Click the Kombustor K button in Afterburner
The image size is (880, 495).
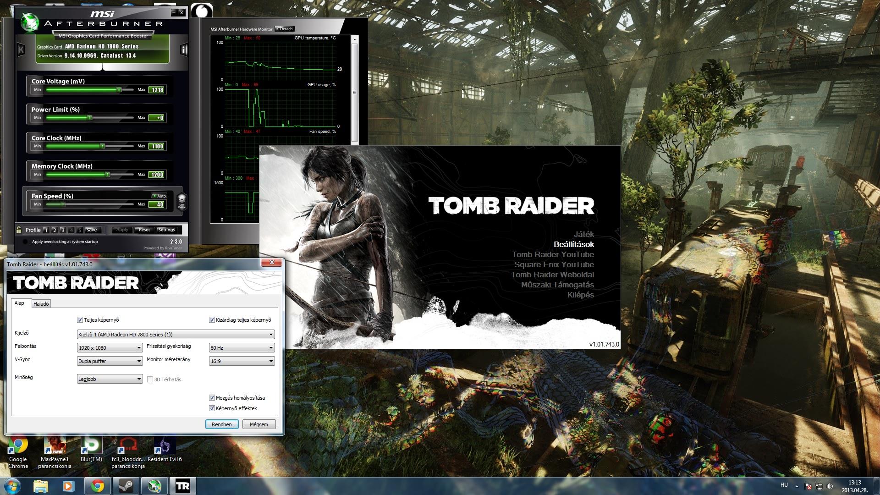pos(21,49)
